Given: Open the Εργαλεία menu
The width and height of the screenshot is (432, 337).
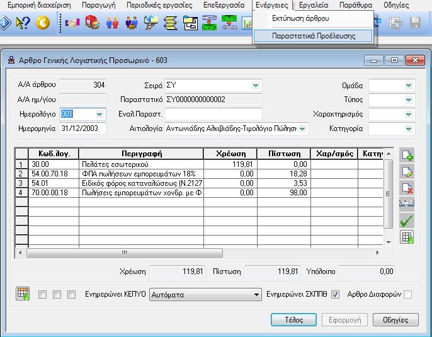Looking at the screenshot, I should point(314,5).
